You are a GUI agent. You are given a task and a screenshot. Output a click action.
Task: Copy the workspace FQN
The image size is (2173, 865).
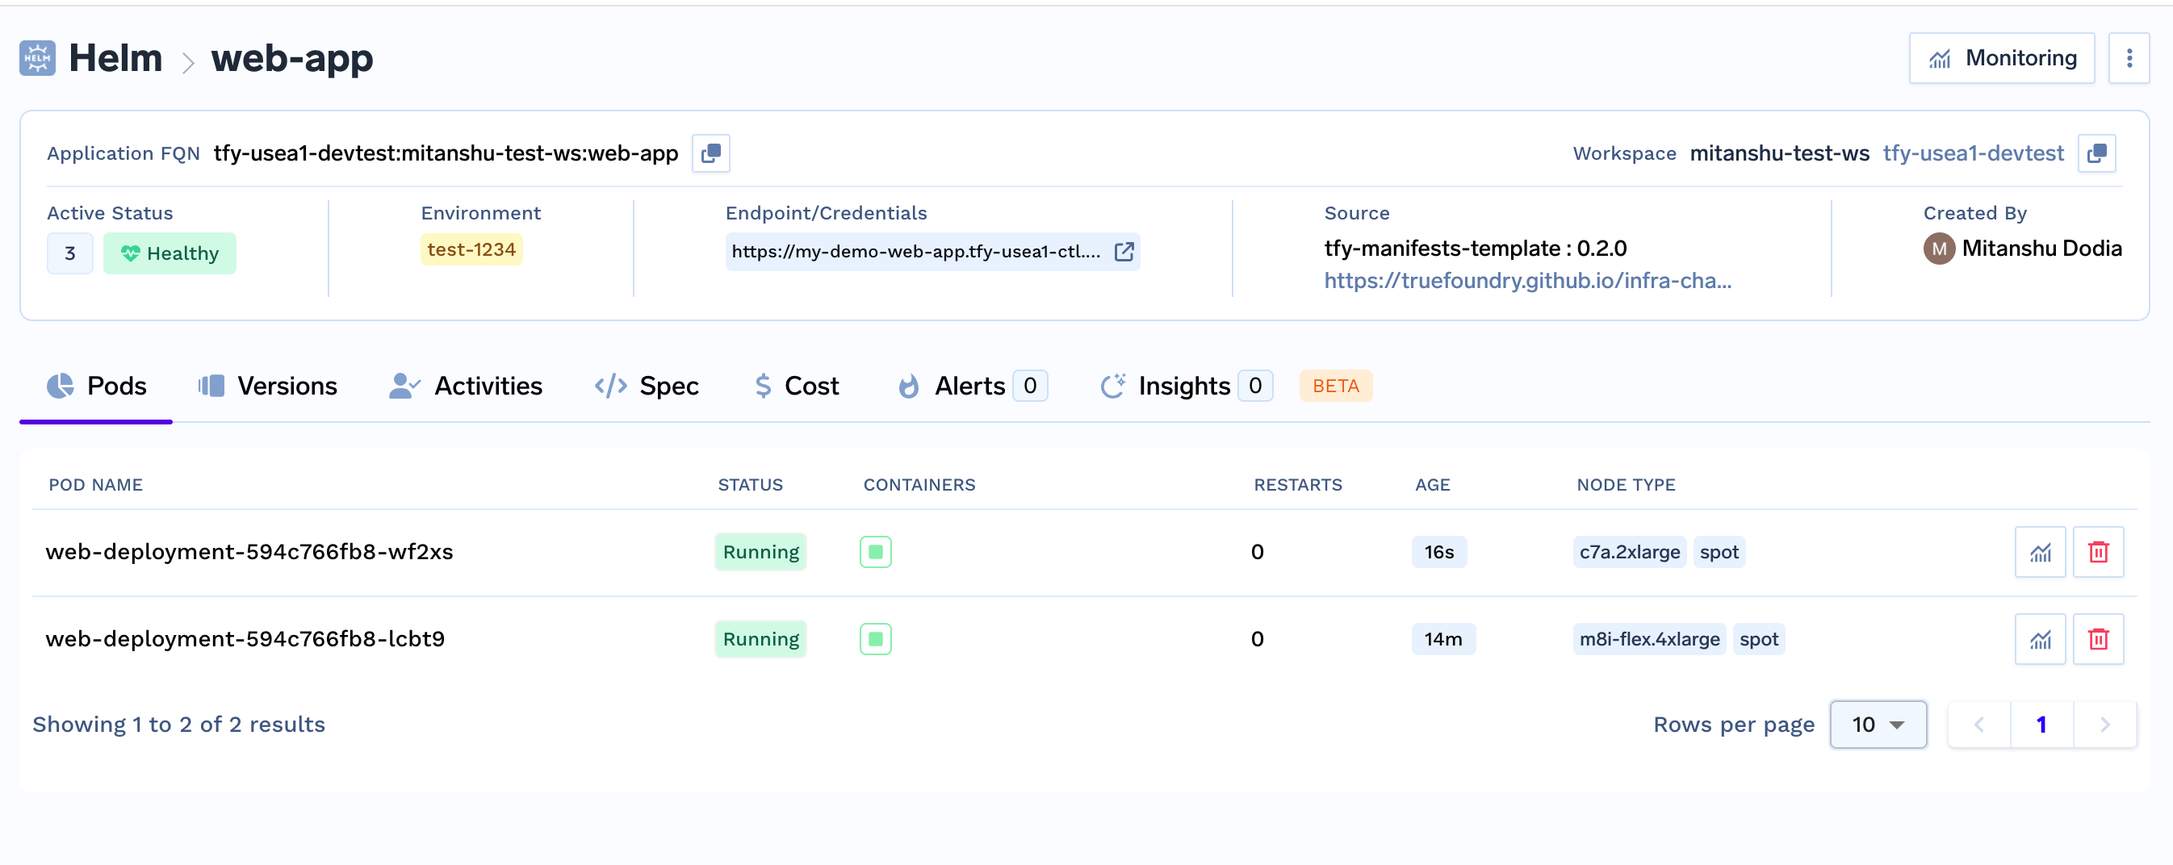(2097, 153)
